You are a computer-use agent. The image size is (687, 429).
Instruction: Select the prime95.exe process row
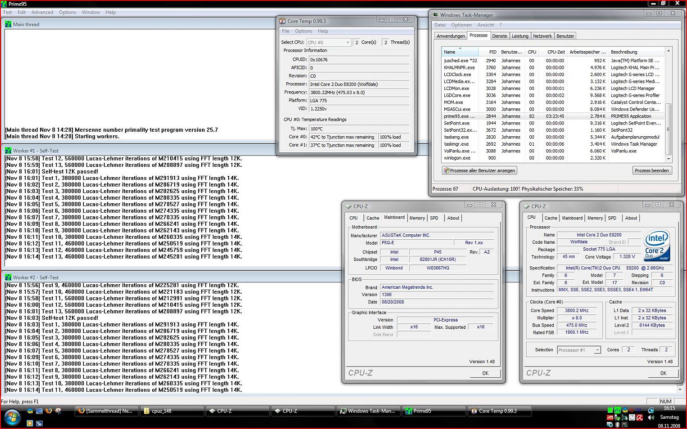[x=553, y=116]
